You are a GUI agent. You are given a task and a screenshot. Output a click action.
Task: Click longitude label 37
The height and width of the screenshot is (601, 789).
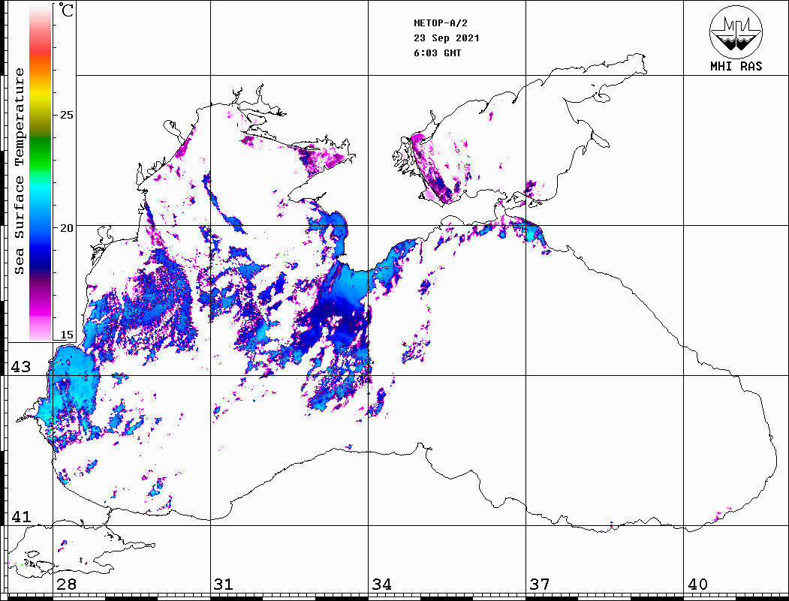pyautogui.click(x=540, y=584)
